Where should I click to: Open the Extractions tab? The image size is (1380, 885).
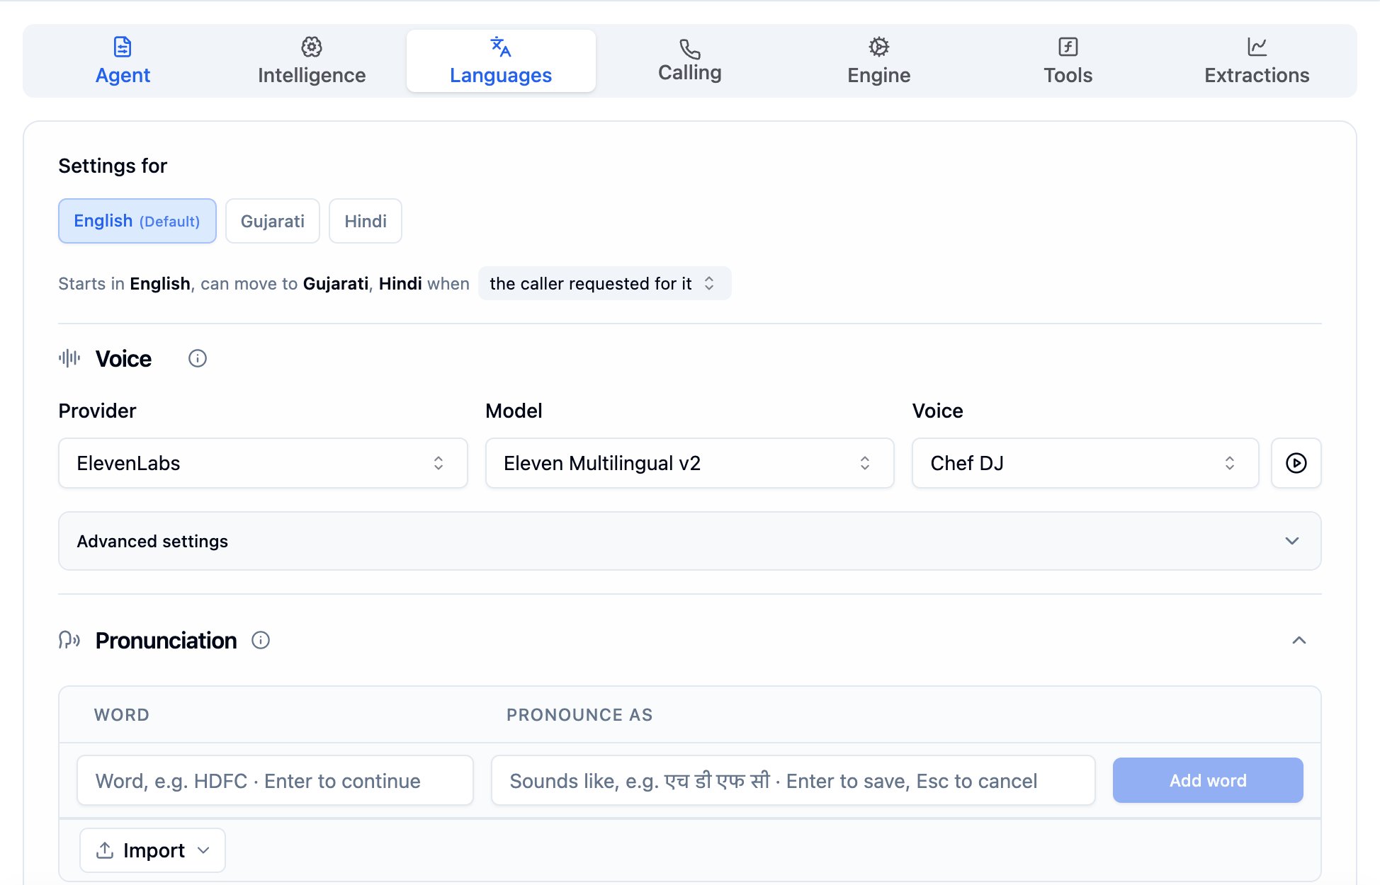[x=1257, y=61]
